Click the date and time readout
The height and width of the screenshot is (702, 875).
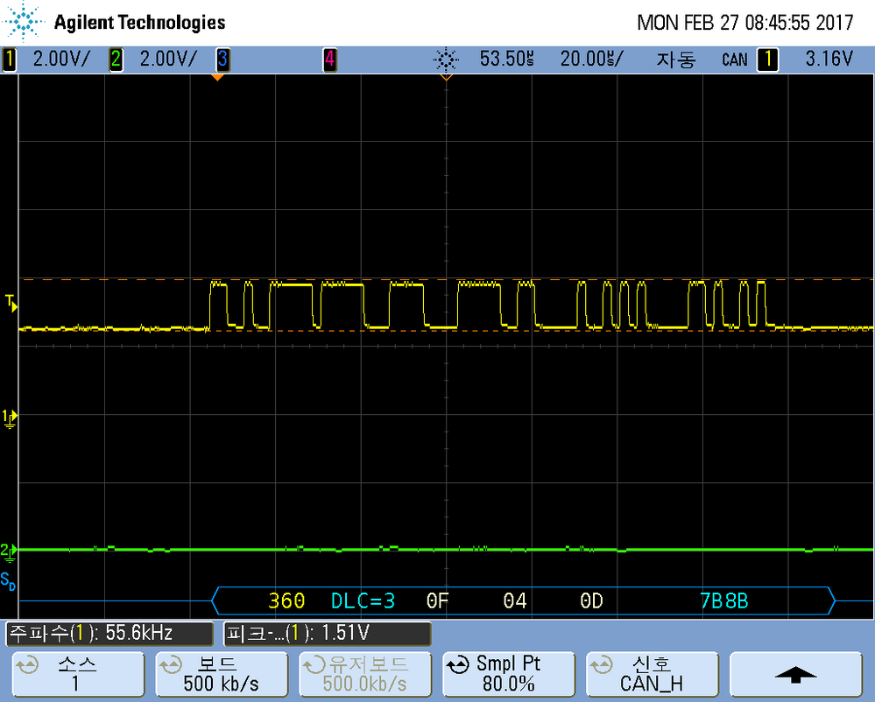pyautogui.click(x=745, y=23)
